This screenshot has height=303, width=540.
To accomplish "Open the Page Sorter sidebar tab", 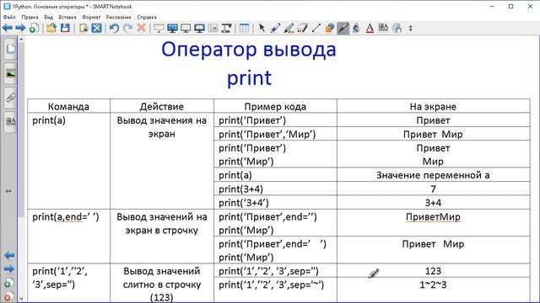I will pos(11,49).
